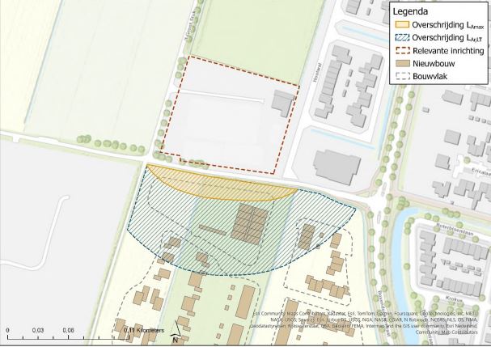Click the large brown Nieuwbouw block in hatched zone

tap(250, 223)
